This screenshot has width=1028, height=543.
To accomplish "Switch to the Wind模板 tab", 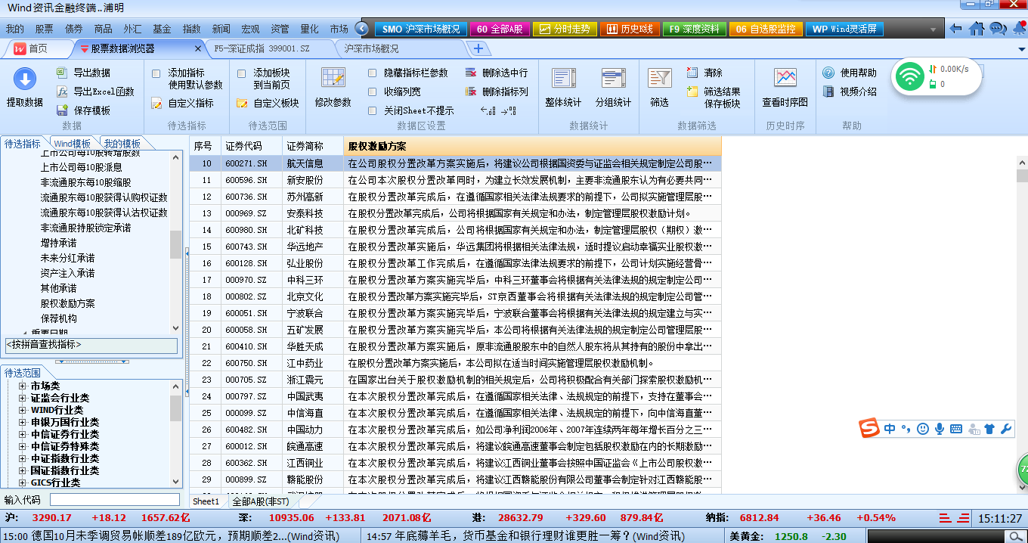I will pos(73,144).
